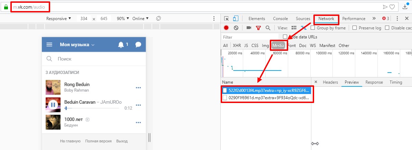Stop recording network log
The width and height of the screenshot is (412, 150).
[x=226, y=28]
